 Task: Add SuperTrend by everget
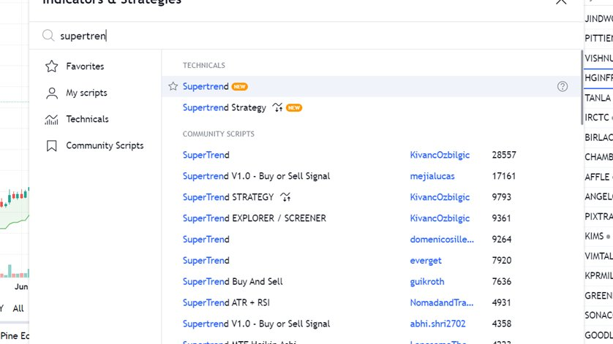point(206,261)
